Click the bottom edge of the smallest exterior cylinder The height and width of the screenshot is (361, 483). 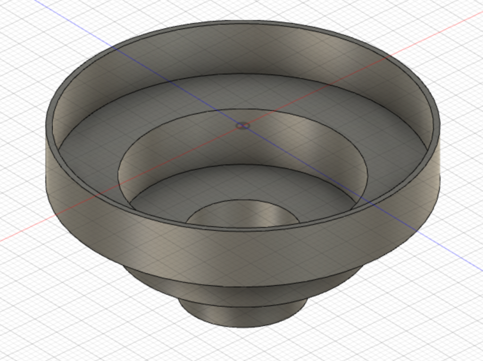pos(243,327)
